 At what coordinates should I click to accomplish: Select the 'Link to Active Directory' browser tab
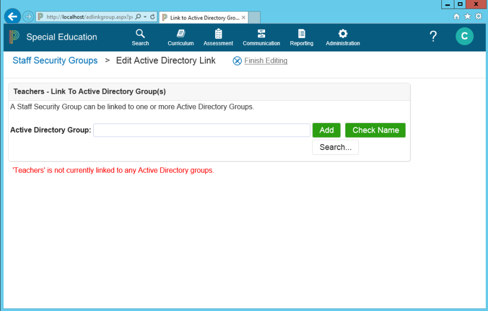click(201, 17)
